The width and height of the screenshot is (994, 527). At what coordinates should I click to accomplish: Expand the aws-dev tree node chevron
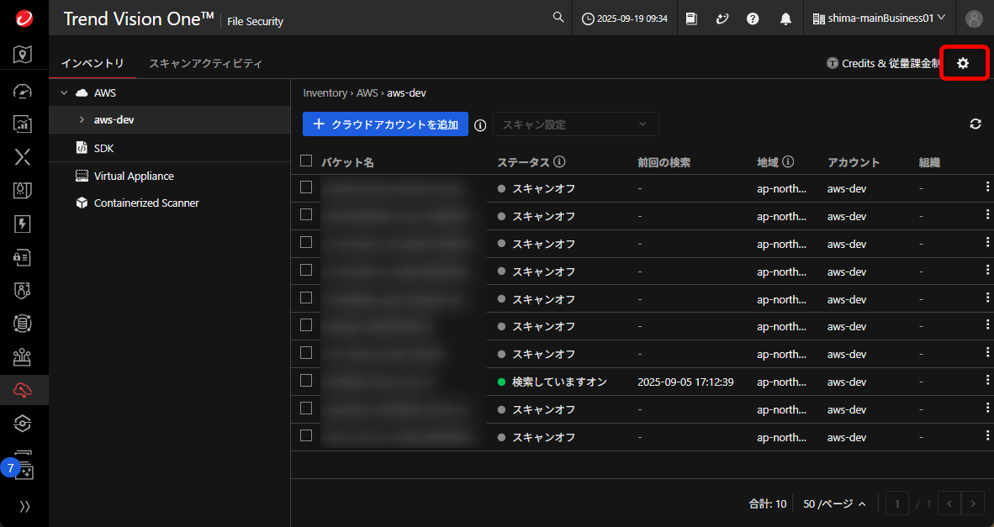pyautogui.click(x=82, y=119)
